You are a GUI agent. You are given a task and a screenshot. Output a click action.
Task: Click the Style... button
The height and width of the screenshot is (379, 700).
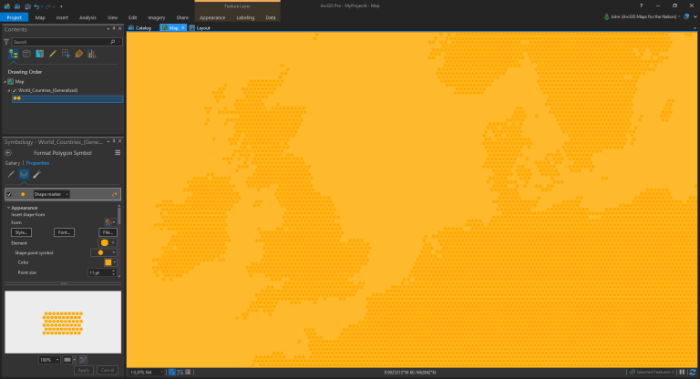21,232
